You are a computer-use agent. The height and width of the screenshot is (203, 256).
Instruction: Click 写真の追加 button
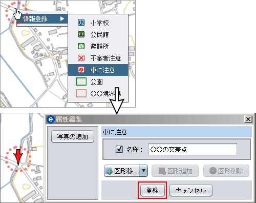pos(73,136)
